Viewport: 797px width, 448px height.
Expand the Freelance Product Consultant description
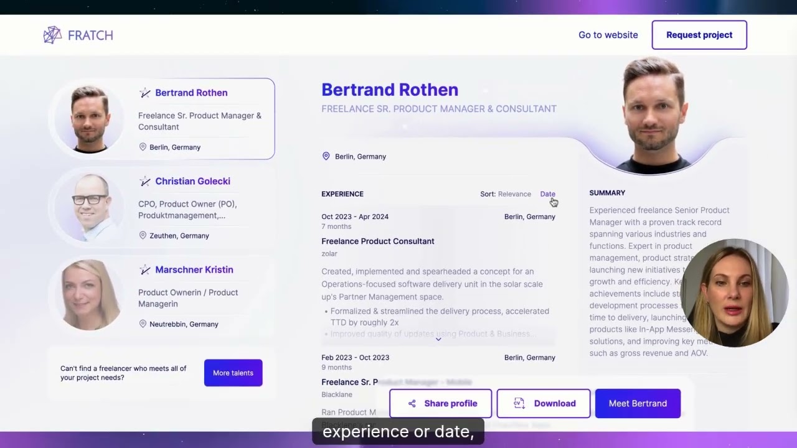point(438,339)
